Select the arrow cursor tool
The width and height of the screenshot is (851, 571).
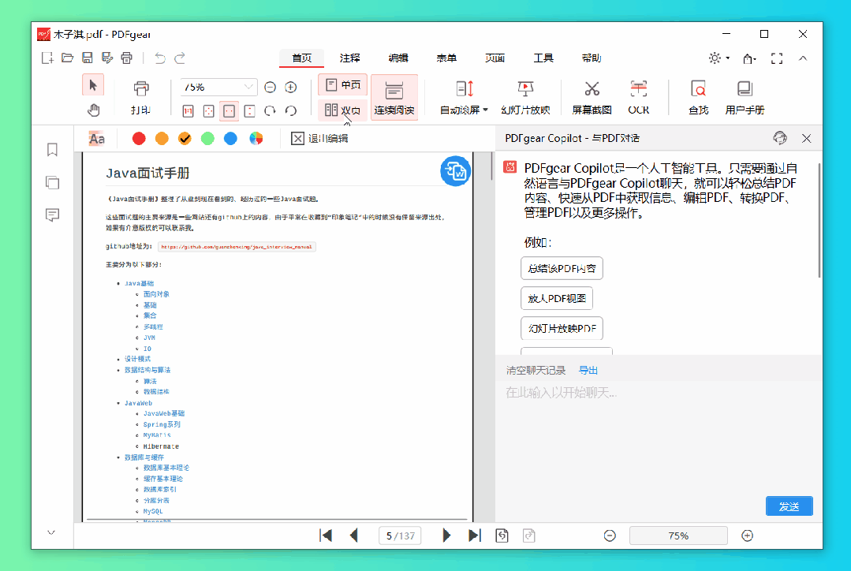point(93,85)
